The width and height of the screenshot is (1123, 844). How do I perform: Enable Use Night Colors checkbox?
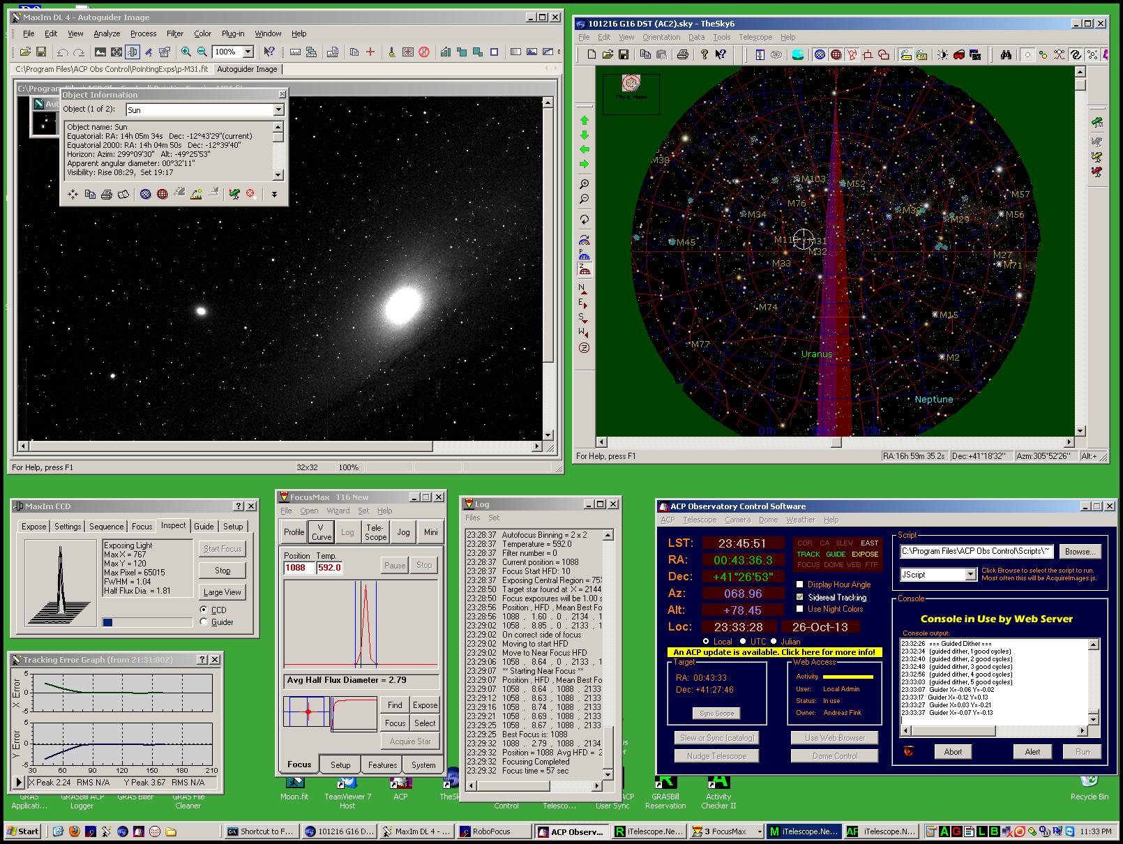click(x=800, y=609)
